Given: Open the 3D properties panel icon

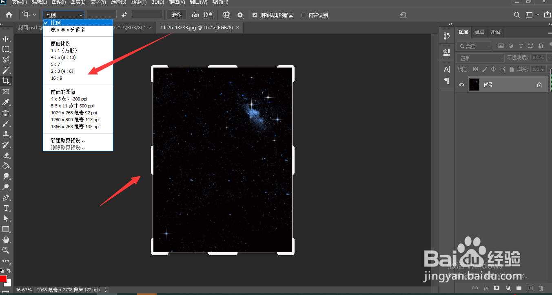Looking at the screenshot, I should pyautogui.click(x=446, y=52).
